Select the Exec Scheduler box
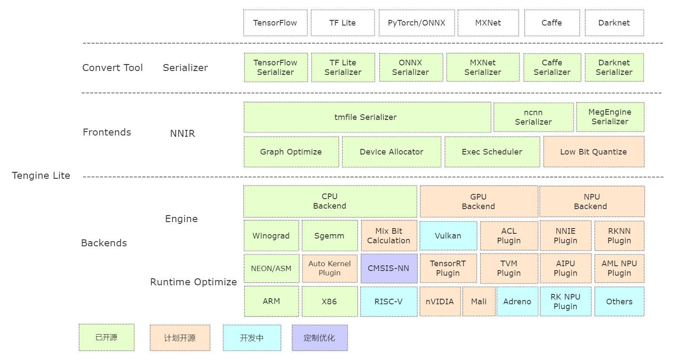 (492, 152)
